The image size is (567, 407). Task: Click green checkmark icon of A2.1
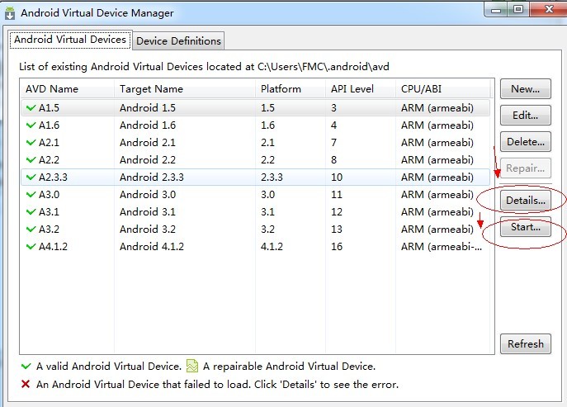coord(31,143)
